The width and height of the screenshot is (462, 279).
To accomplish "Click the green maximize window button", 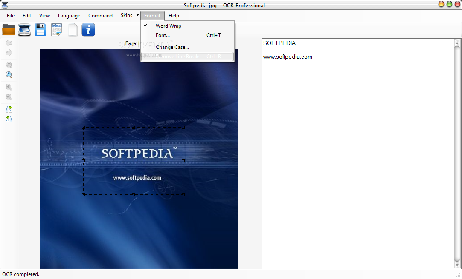I will [449, 4].
